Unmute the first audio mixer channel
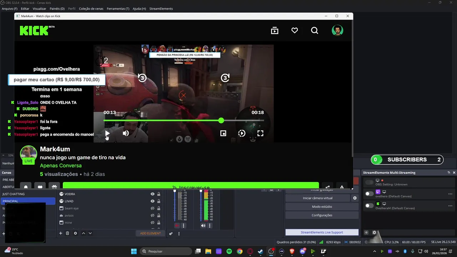The height and width of the screenshot is (257, 457). (x=177, y=226)
